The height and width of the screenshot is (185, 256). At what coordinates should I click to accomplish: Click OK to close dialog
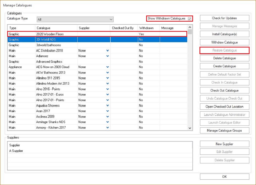pos(225,176)
